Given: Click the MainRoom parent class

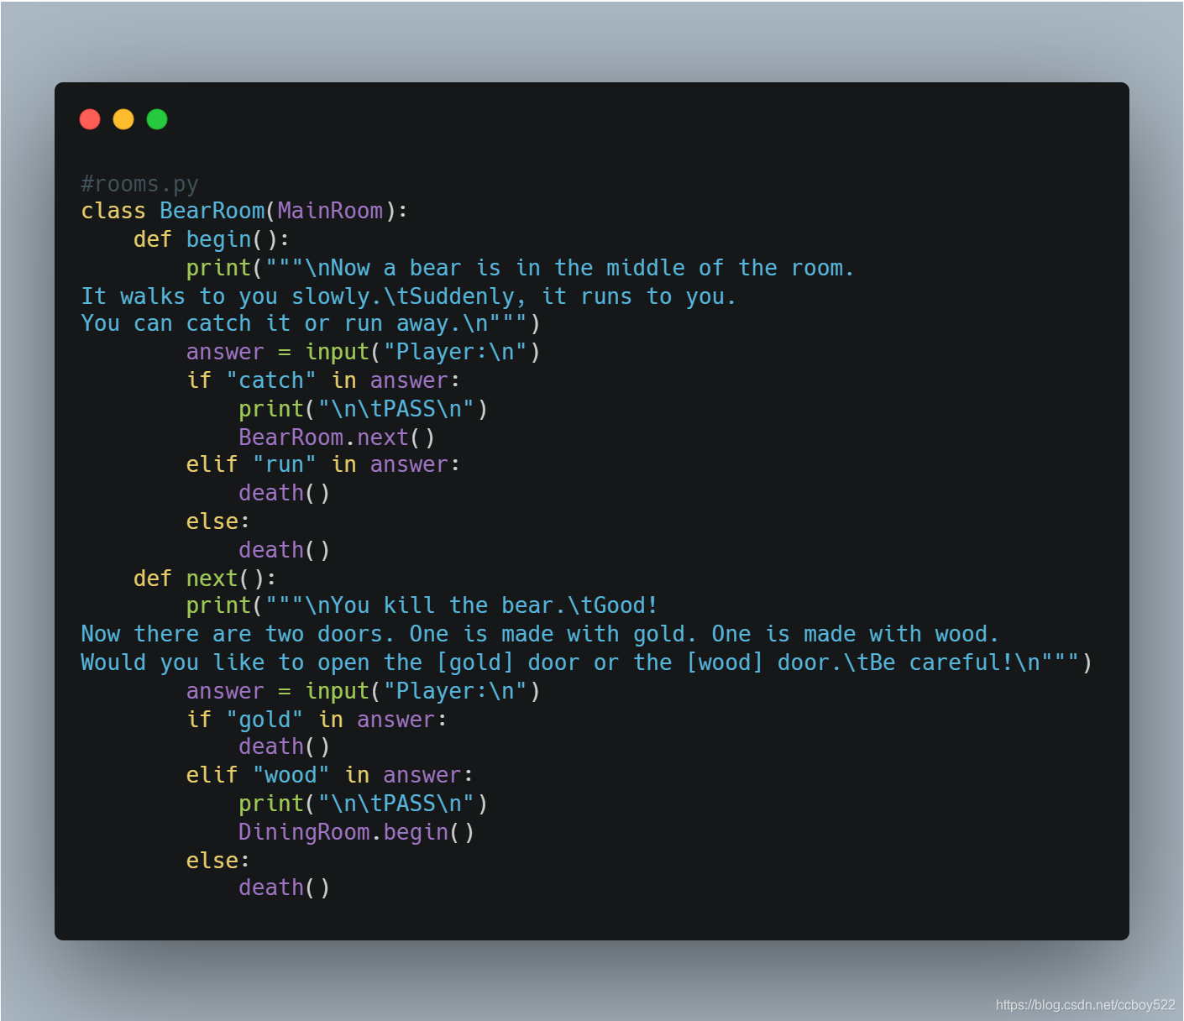Looking at the screenshot, I should point(330,211).
